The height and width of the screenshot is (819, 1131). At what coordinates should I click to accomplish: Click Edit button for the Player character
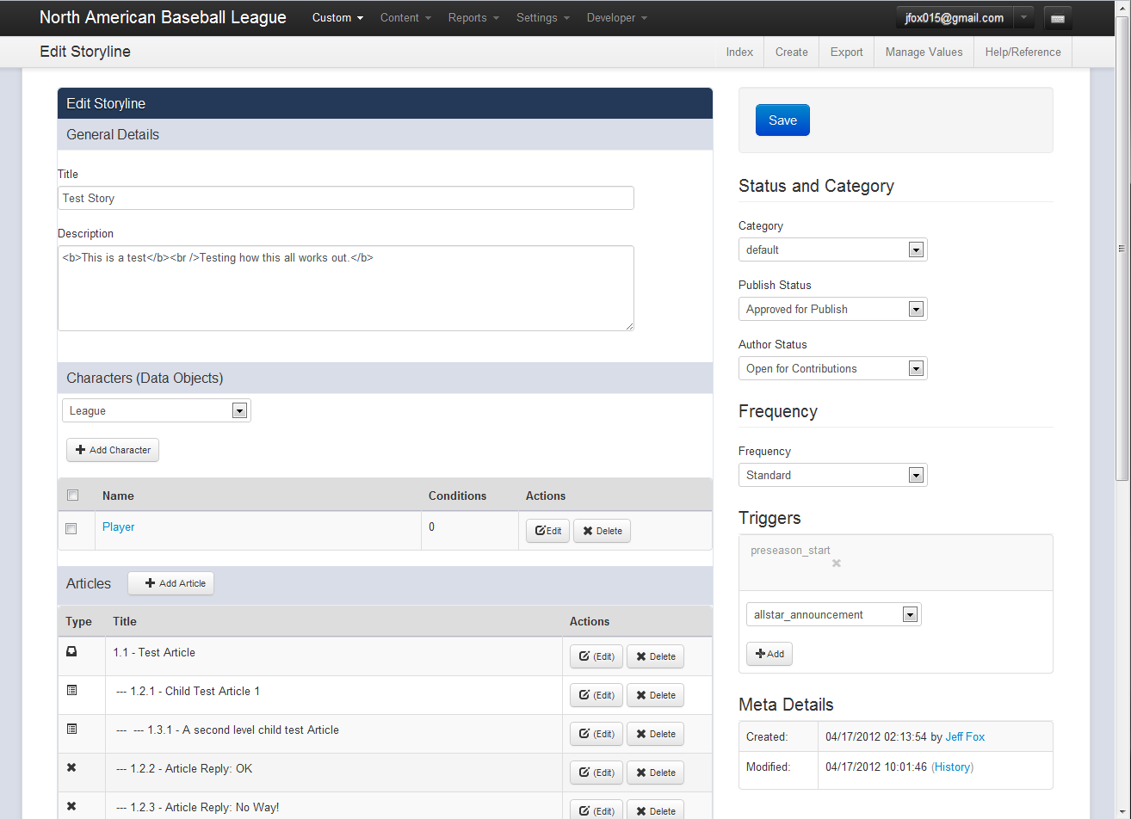tap(547, 531)
